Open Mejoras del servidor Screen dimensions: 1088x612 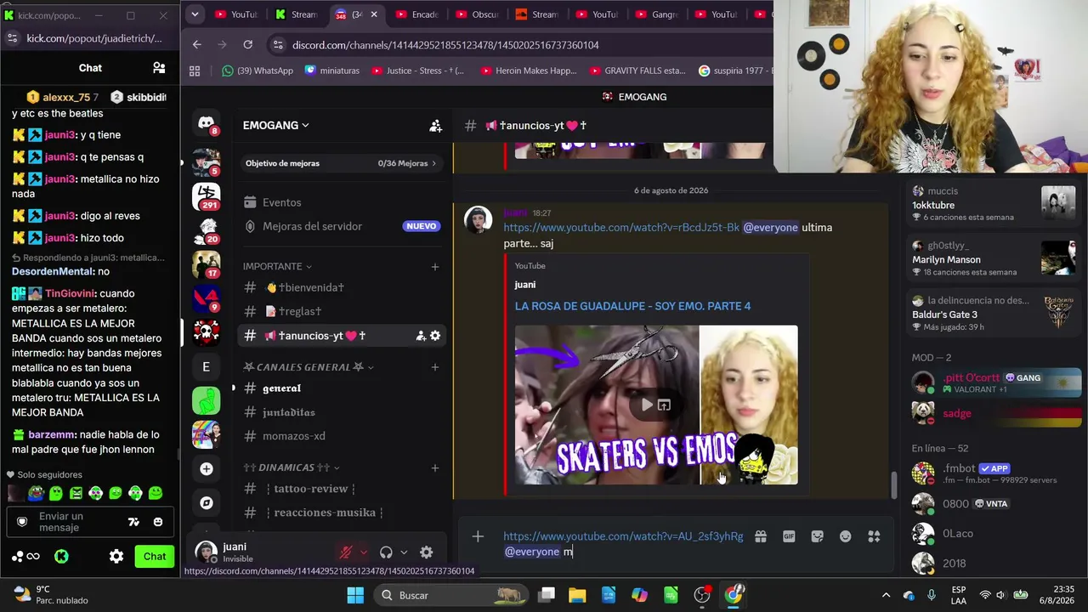[x=340, y=226]
